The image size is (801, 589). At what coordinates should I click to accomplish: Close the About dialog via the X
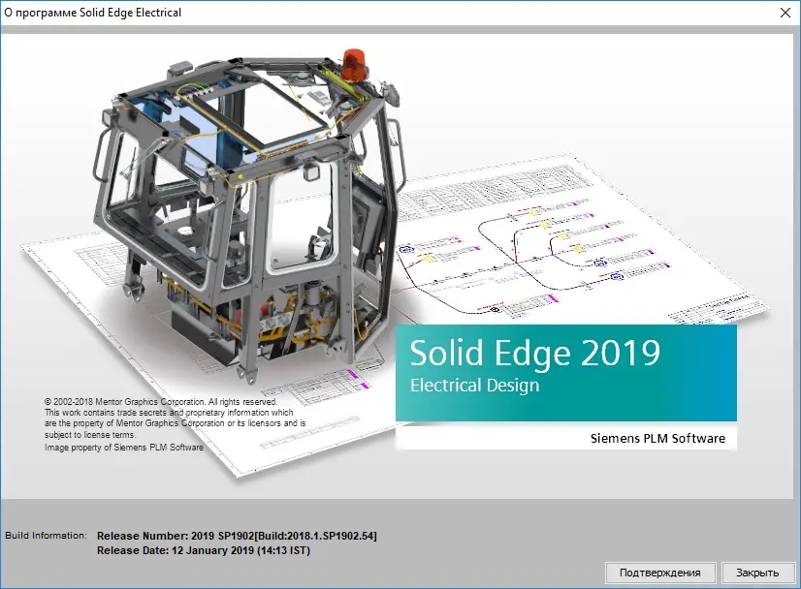pyautogui.click(x=785, y=13)
